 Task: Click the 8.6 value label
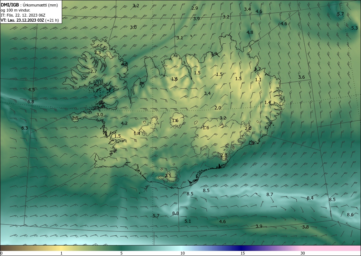[x=350, y=215]
